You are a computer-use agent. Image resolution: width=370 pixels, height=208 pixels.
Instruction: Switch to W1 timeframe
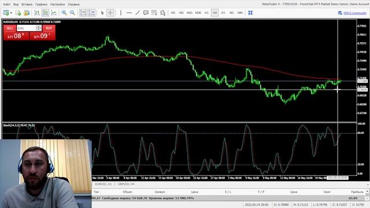point(231,13)
